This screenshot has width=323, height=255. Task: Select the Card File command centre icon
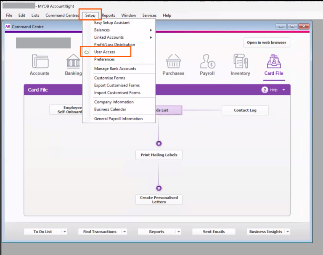[274, 61]
